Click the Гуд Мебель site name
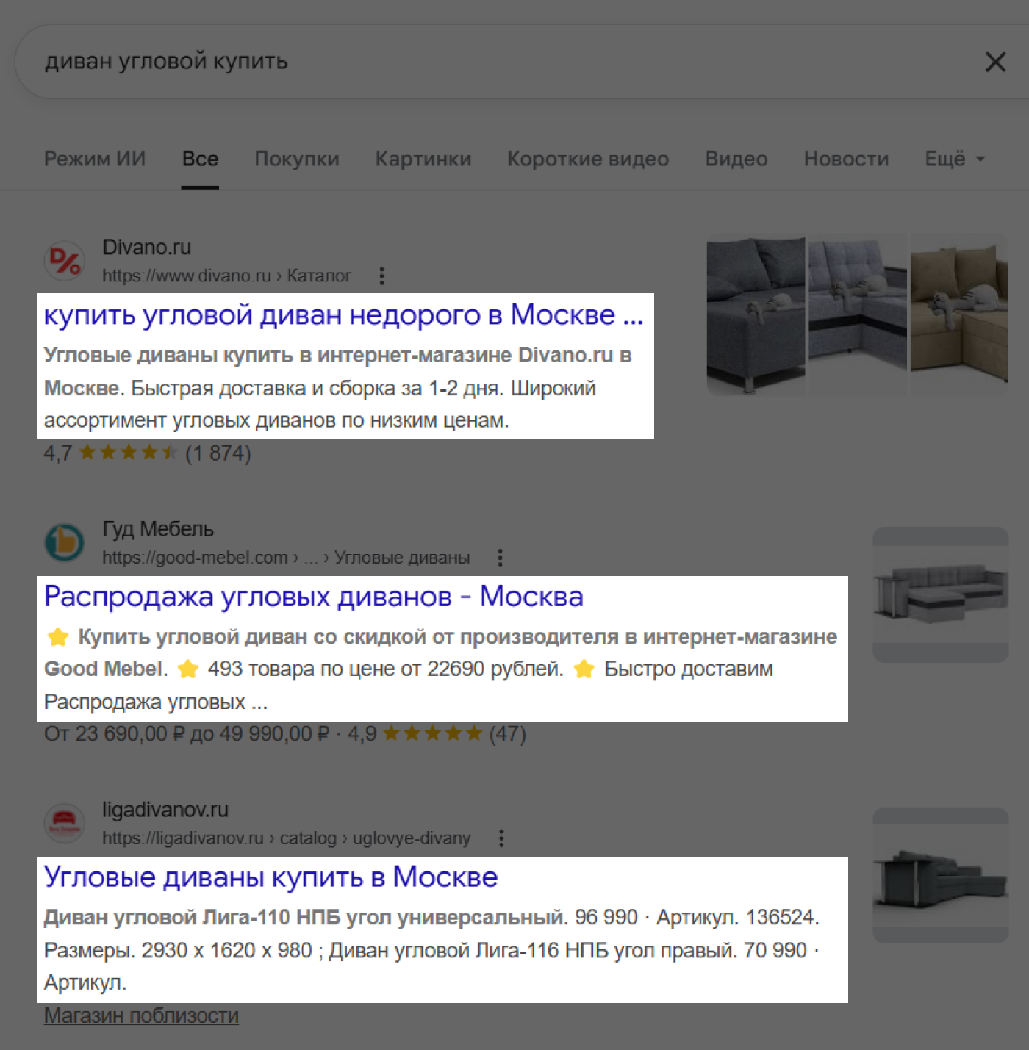This screenshot has width=1029, height=1050. tap(158, 529)
